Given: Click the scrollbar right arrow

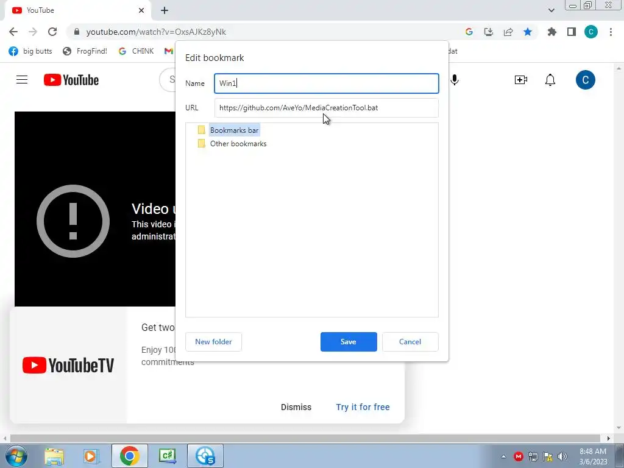Looking at the screenshot, I should coord(609,438).
